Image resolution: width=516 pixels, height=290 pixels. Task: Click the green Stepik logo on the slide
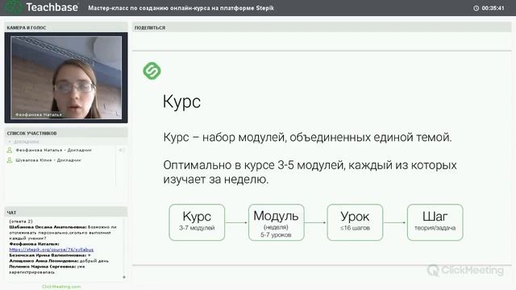pyautogui.click(x=152, y=71)
